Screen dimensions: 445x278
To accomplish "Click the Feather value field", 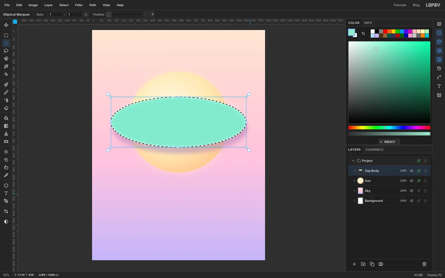I will click(149, 14).
